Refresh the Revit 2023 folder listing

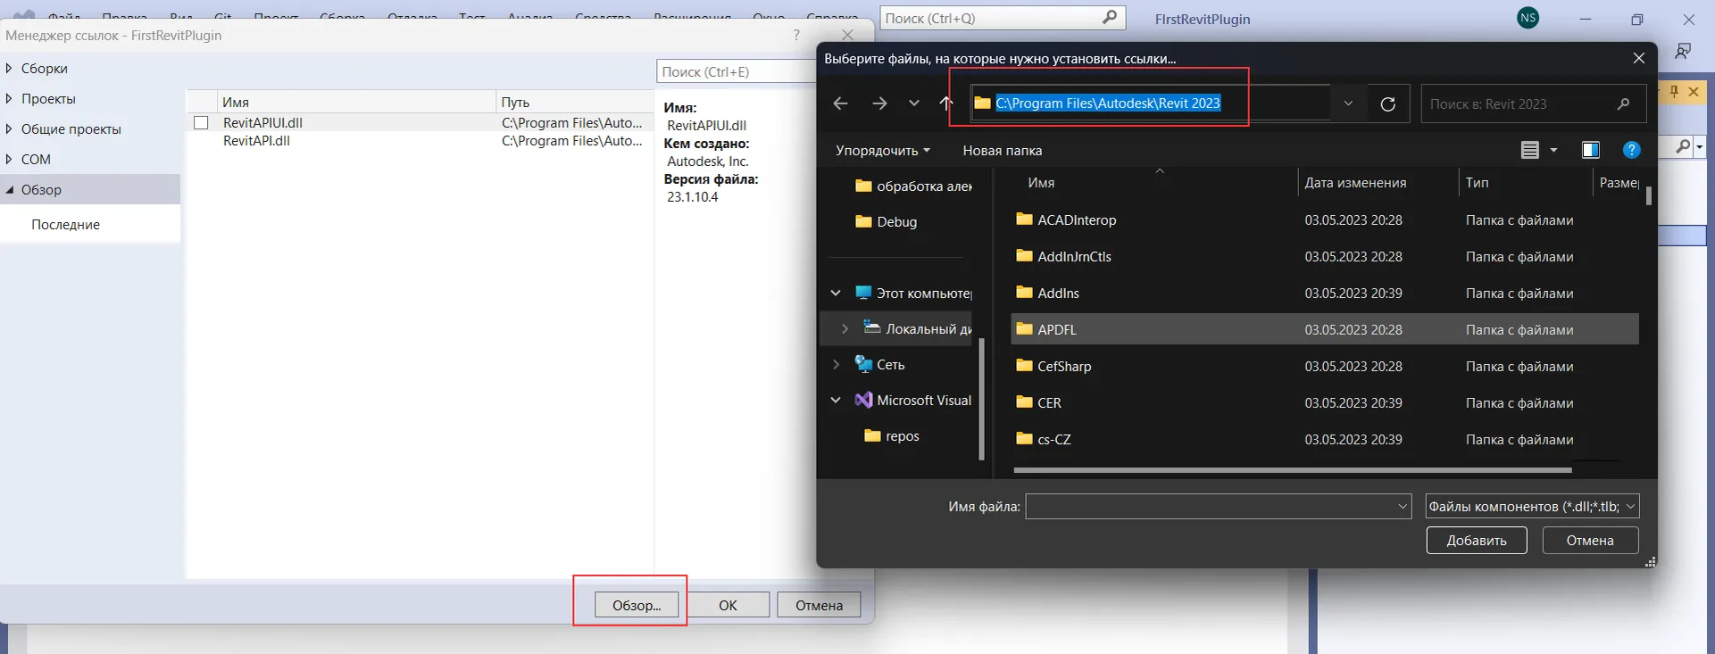[x=1388, y=103]
